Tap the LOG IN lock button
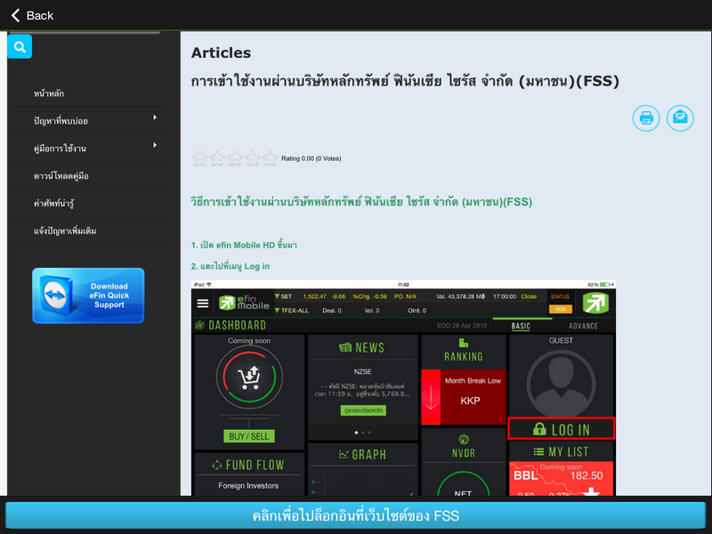The width and height of the screenshot is (712, 534). click(562, 429)
